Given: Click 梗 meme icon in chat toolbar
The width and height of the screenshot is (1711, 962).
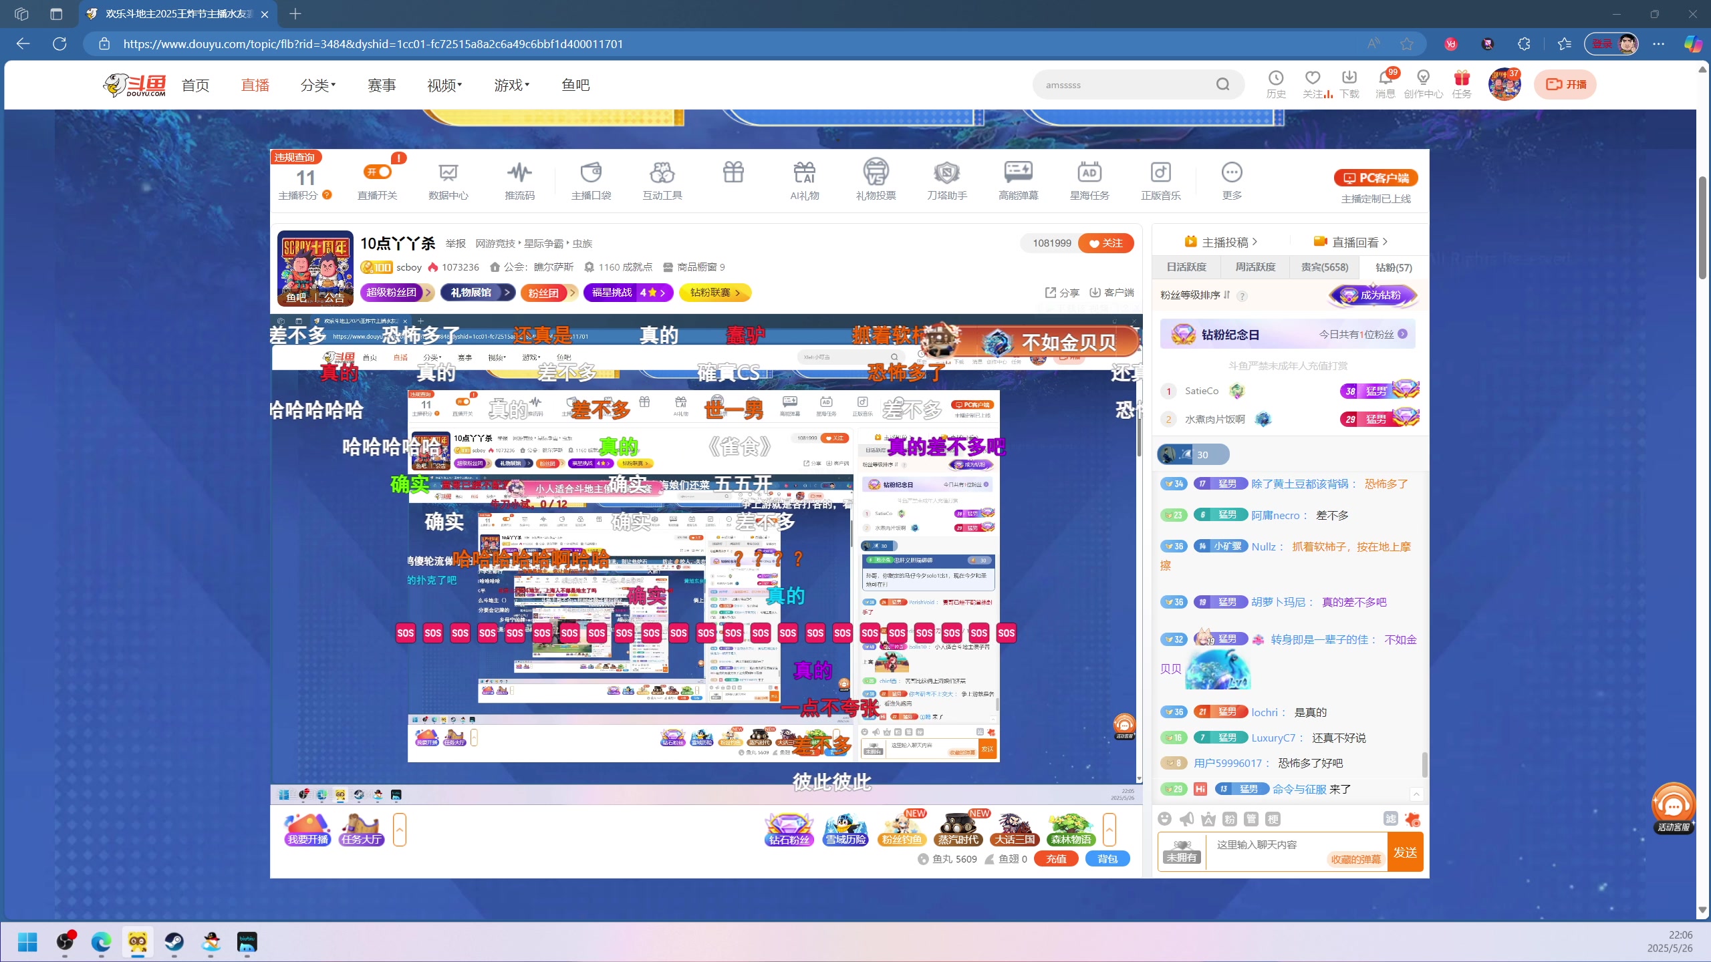Looking at the screenshot, I should pos(1273,819).
